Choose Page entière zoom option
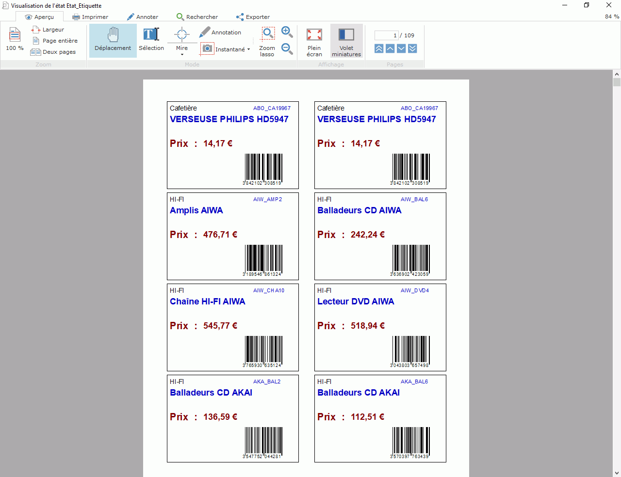This screenshot has height=477, width=621. click(54, 41)
